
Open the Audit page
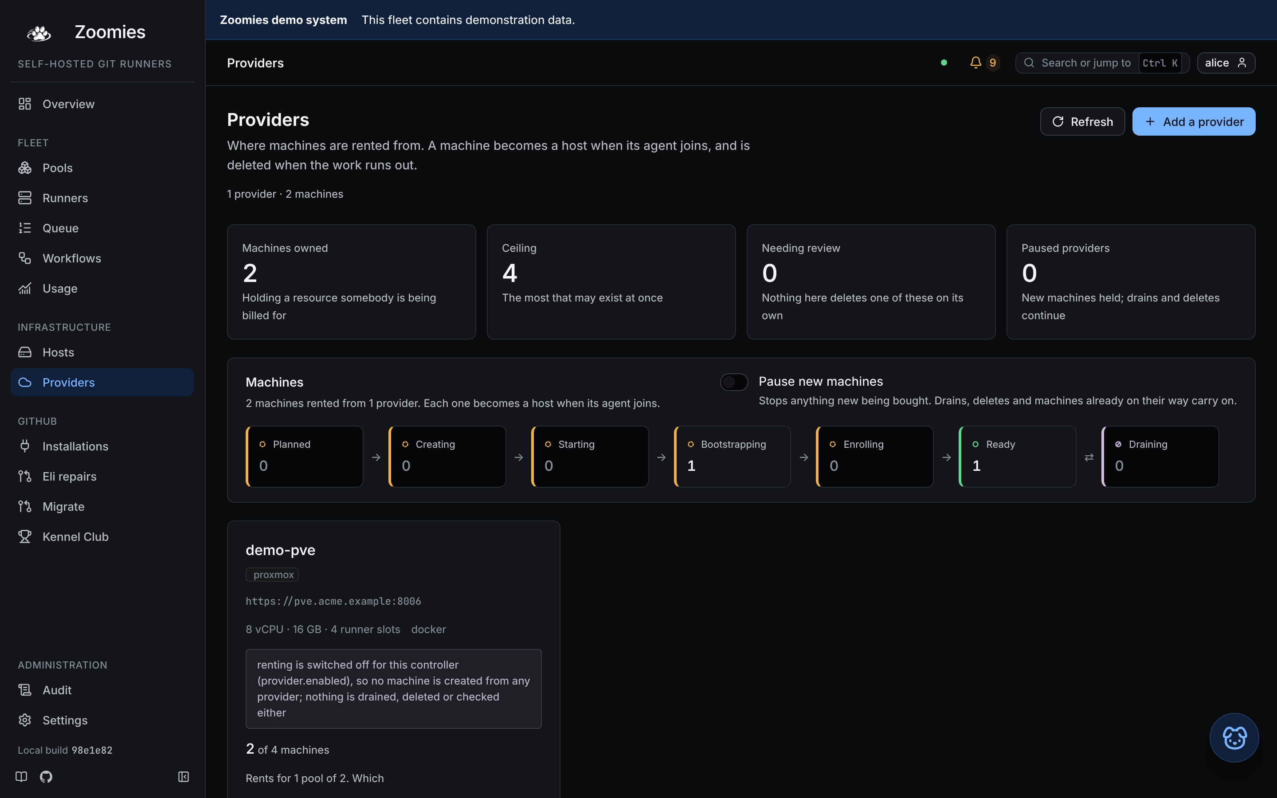click(x=102, y=690)
